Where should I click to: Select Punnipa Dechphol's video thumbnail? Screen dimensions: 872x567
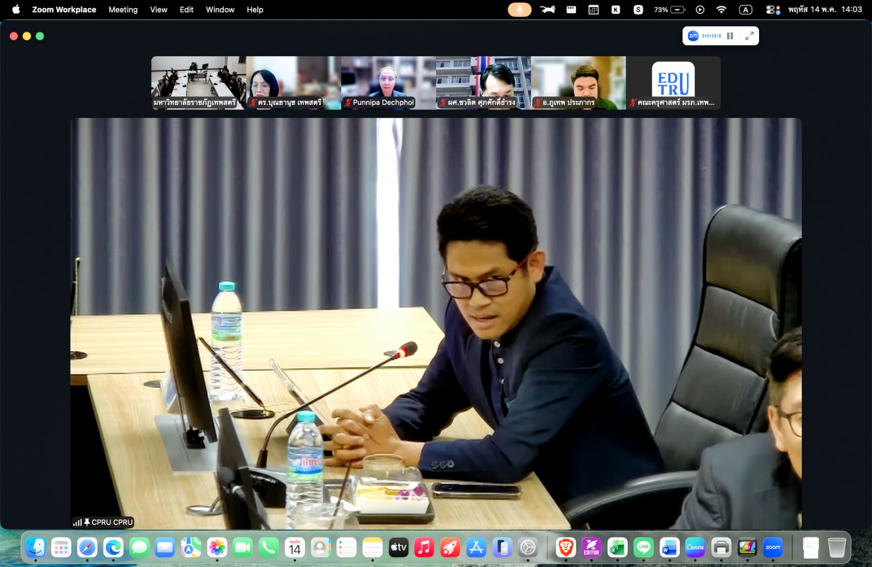coord(388,83)
